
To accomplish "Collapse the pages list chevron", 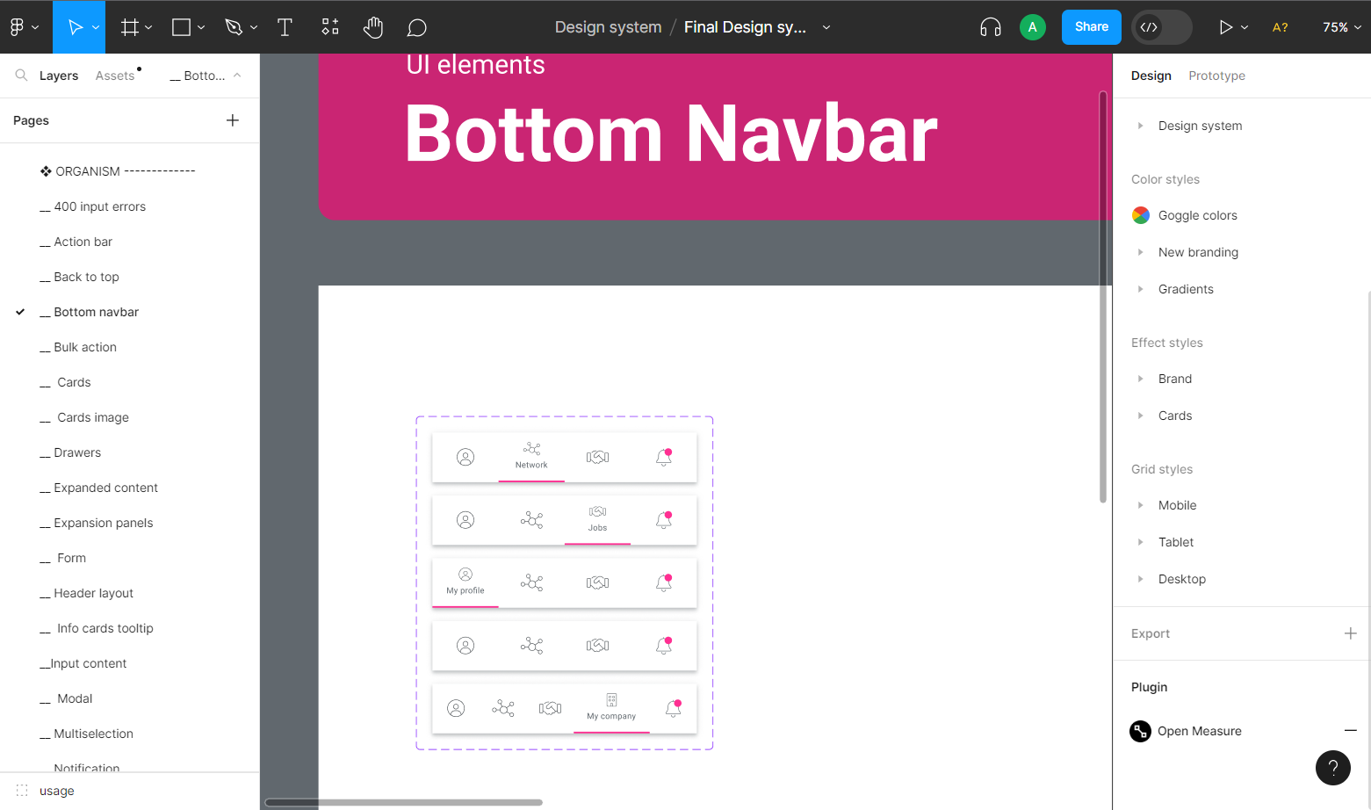I will pos(237,76).
